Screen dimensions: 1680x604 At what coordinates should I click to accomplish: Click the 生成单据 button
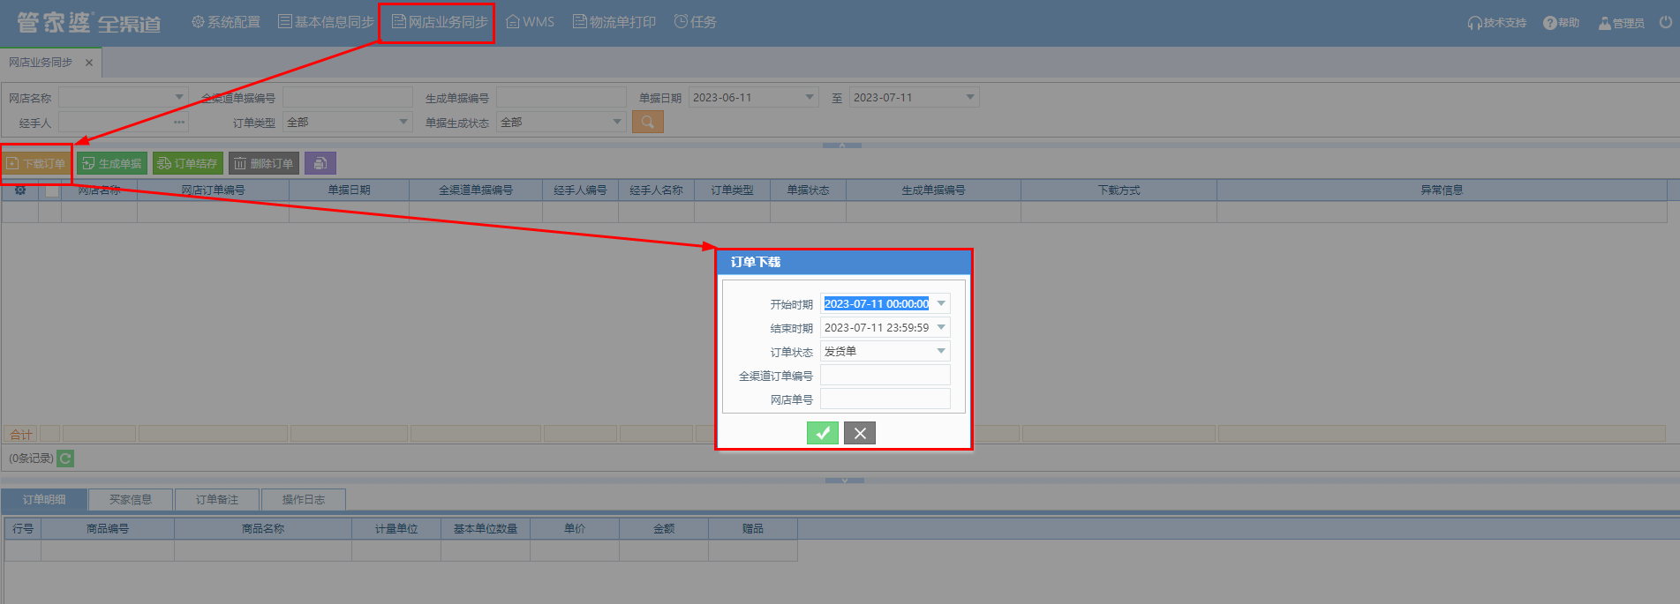(x=112, y=163)
